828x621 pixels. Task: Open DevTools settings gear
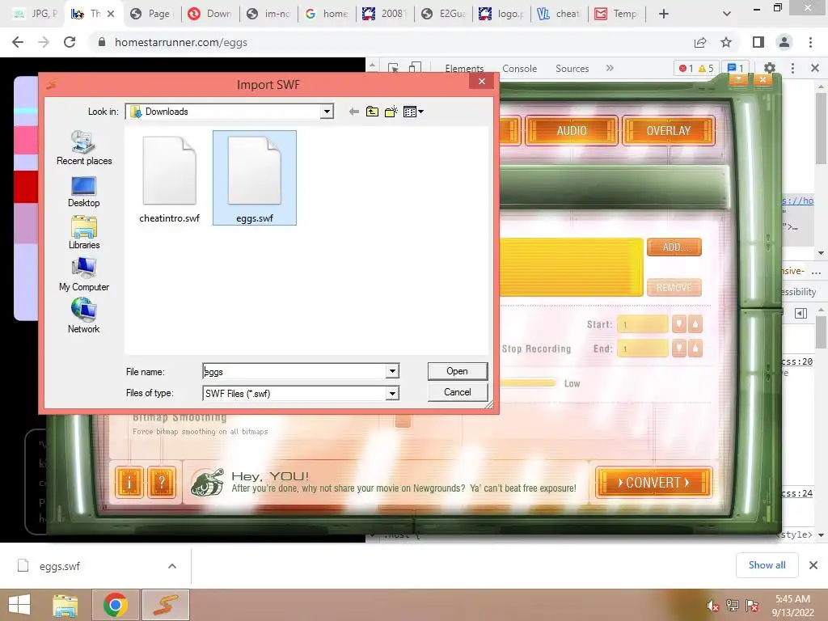[x=770, y=68]
